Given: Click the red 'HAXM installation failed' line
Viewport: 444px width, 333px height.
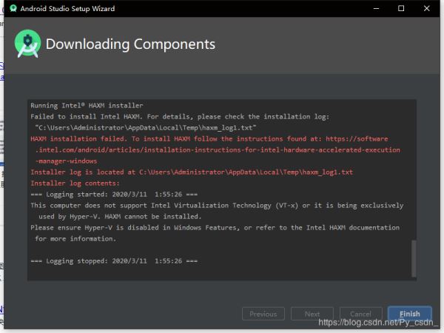Looking at the screenshot, I should tap(209, 139).
